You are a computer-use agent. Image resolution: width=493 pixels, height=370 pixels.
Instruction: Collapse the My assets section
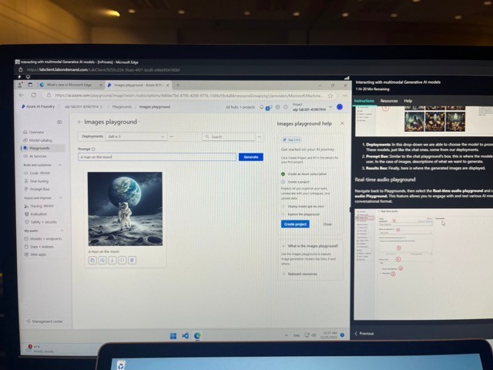tap(62, 231)
